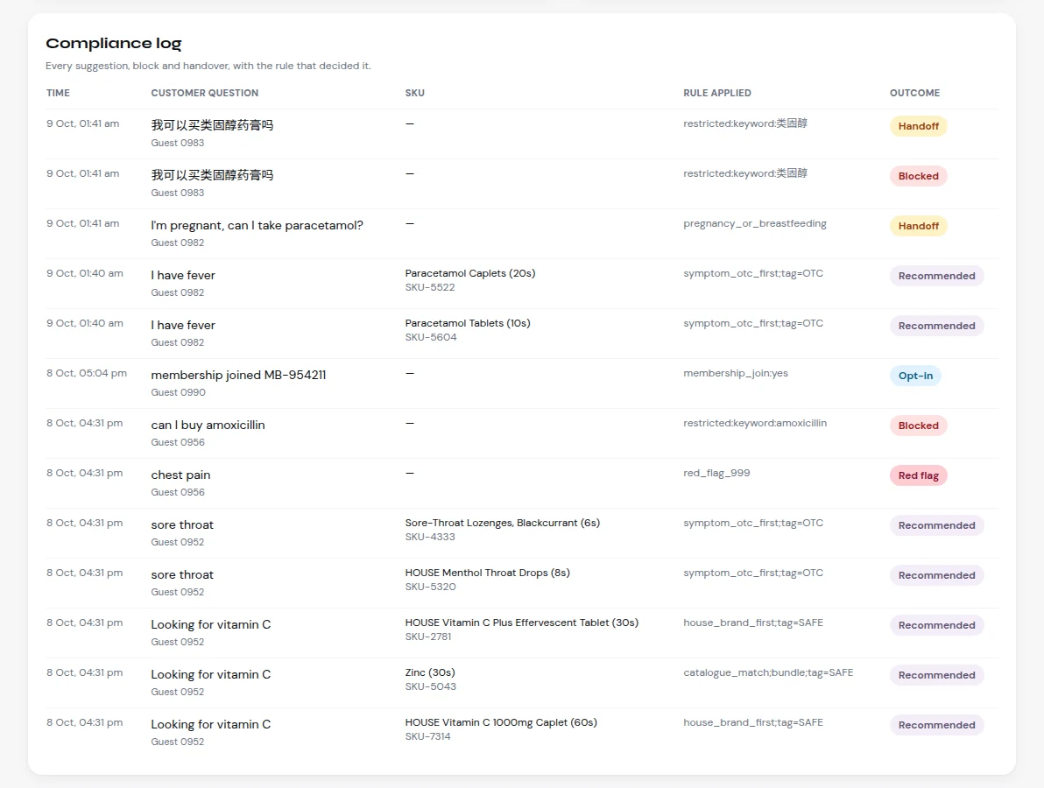Image resolution: width=1044 pixels, height=788 pixels.
Task: Click the pregnancy_or_breastfeeding rule
Action: coord(754,223)
